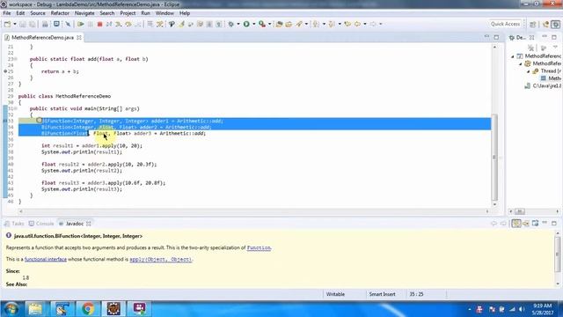Click the Drop to Frame icon

pyautogui.click(x=150, y=24)
